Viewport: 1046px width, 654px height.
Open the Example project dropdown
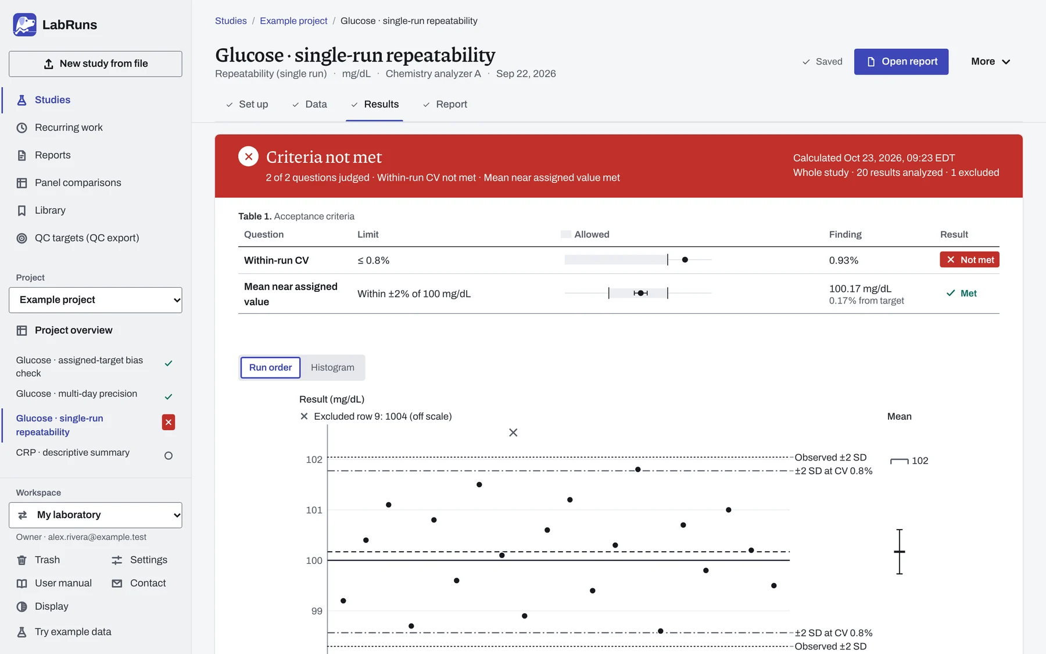(95, 300)
